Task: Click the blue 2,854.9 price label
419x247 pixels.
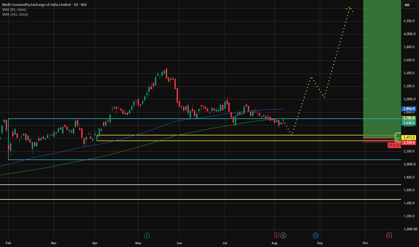Action: click(x=409, y=109)
